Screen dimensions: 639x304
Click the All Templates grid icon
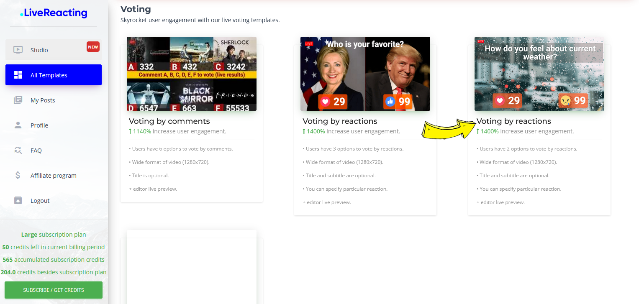click(18, 75)
